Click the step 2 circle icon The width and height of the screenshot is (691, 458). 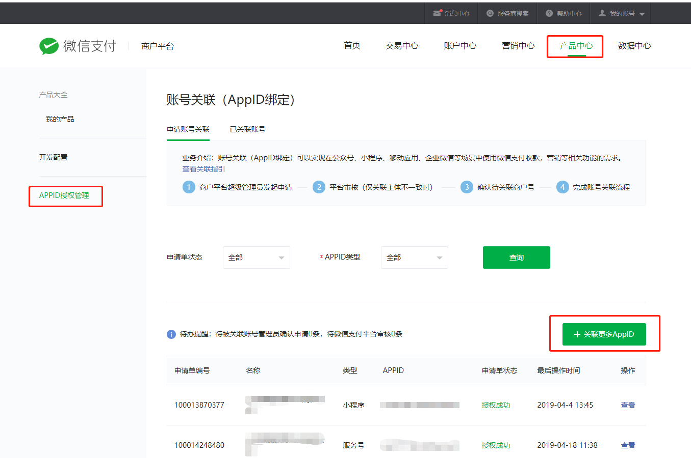(x=319, y=187)
